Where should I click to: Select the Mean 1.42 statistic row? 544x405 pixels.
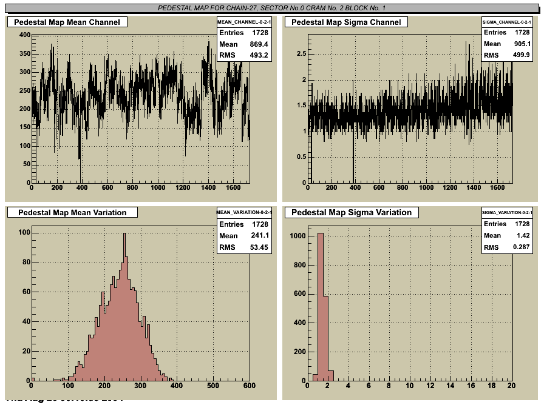click(x=506, y=236)
